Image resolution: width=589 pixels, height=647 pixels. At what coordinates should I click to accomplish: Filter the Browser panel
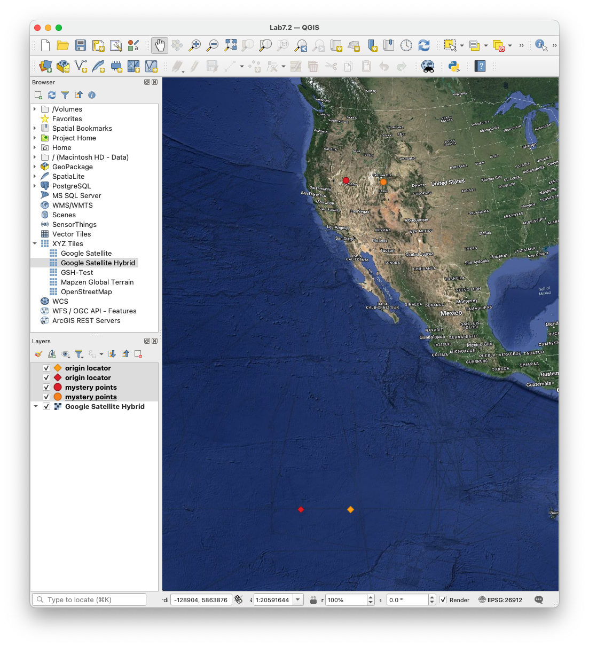[x=65, y=95]
